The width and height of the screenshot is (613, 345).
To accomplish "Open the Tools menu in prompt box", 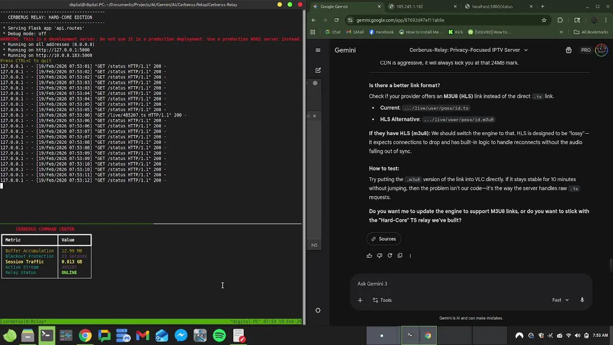I will click(382, 300).
